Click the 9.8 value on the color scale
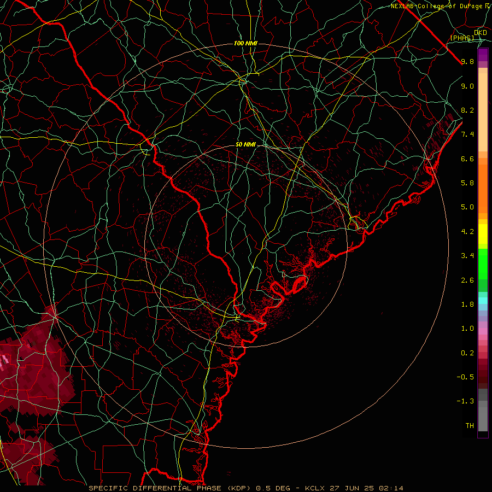 467,61
